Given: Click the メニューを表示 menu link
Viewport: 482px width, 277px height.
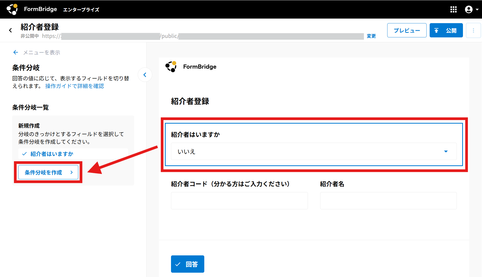Looking at the screenshot, I should click(42, 52).
